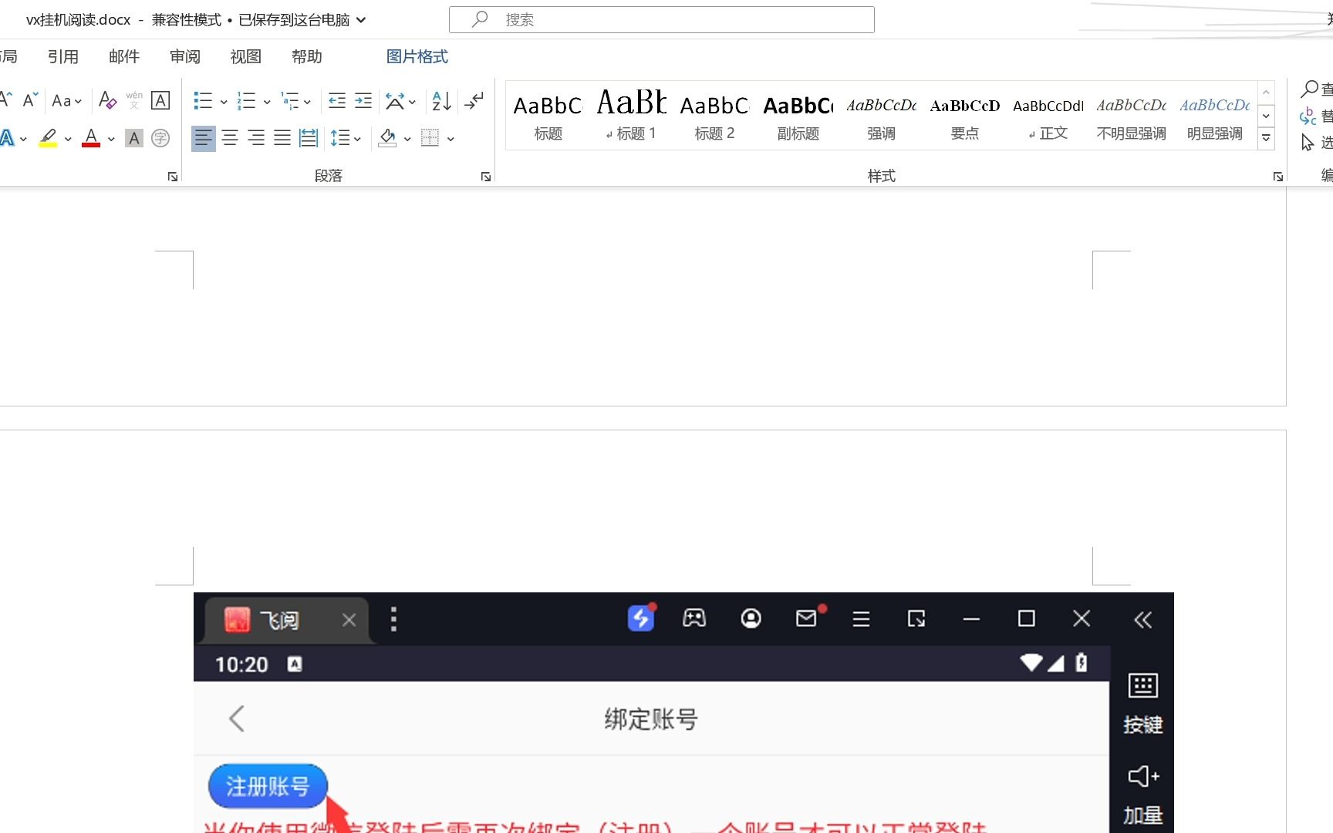Start a numbered list
The image size is (1333, 833).
point(246,100)
